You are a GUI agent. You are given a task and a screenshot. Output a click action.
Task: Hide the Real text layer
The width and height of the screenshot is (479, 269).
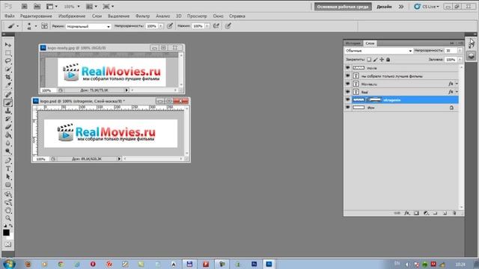click(x=347, y=92)
